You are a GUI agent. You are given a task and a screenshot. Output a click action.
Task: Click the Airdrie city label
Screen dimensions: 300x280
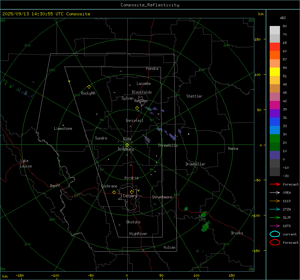131,178
